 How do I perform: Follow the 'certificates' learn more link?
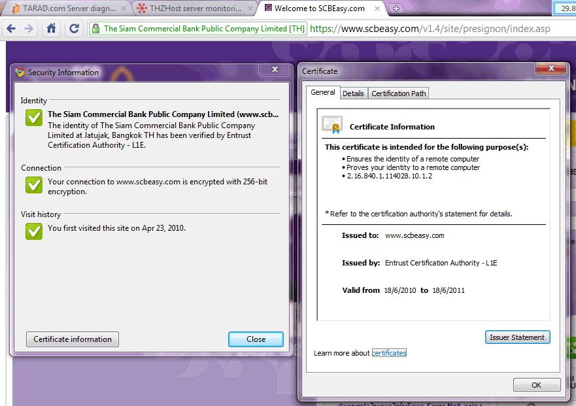[x=389, y=353]
